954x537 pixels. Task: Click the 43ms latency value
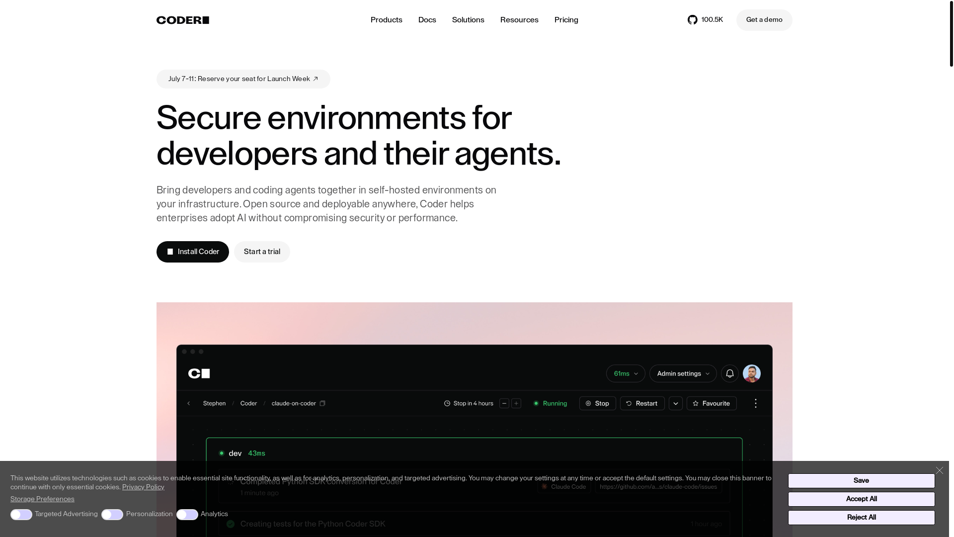[256, 453]
